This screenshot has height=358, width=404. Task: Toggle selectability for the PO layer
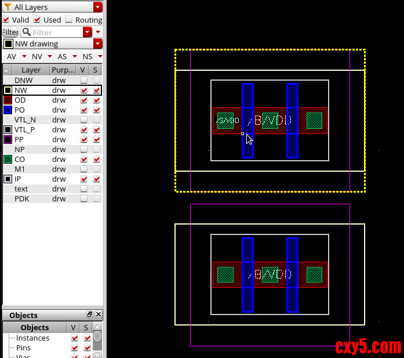point(97,110)
